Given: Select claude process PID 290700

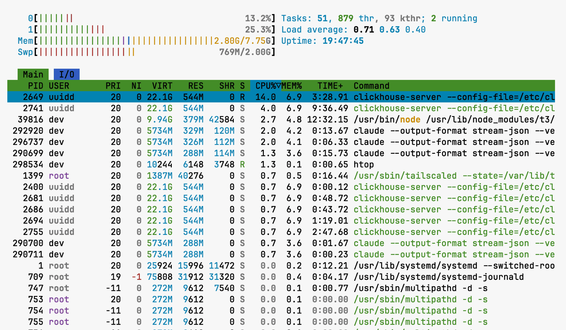Looking at the screenshot, I should pos(281,243).
